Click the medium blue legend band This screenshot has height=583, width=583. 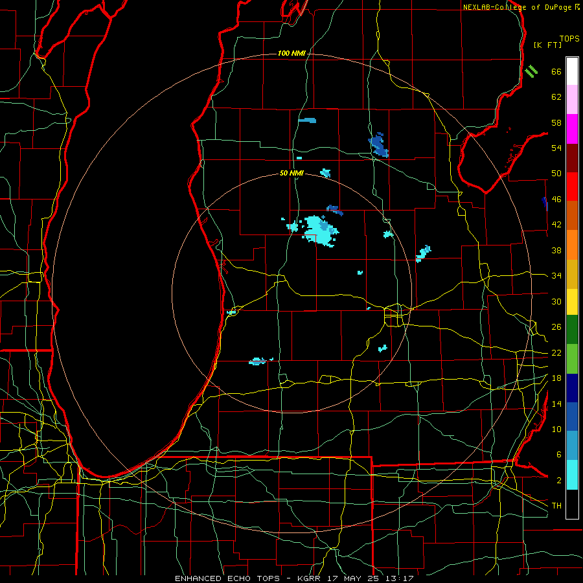(x=572, y=417)
